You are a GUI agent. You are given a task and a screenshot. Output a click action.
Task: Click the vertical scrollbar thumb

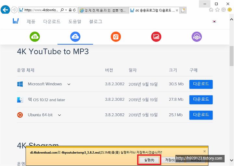tap(231, 56)
